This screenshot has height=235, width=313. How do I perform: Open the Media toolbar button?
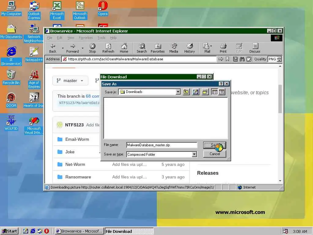coord(174,48)
